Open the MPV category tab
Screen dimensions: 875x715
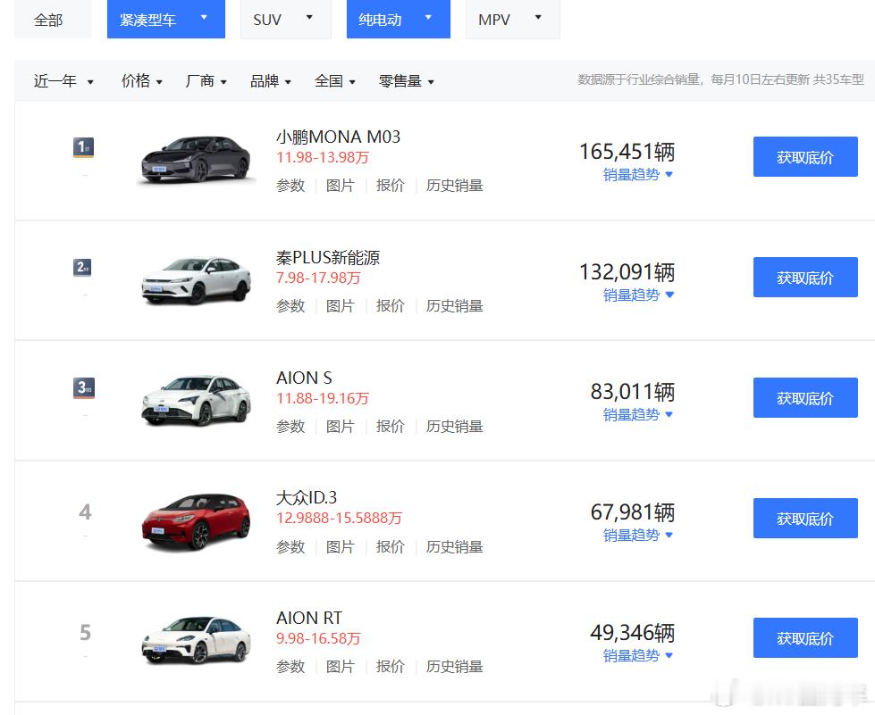(513, 20)
